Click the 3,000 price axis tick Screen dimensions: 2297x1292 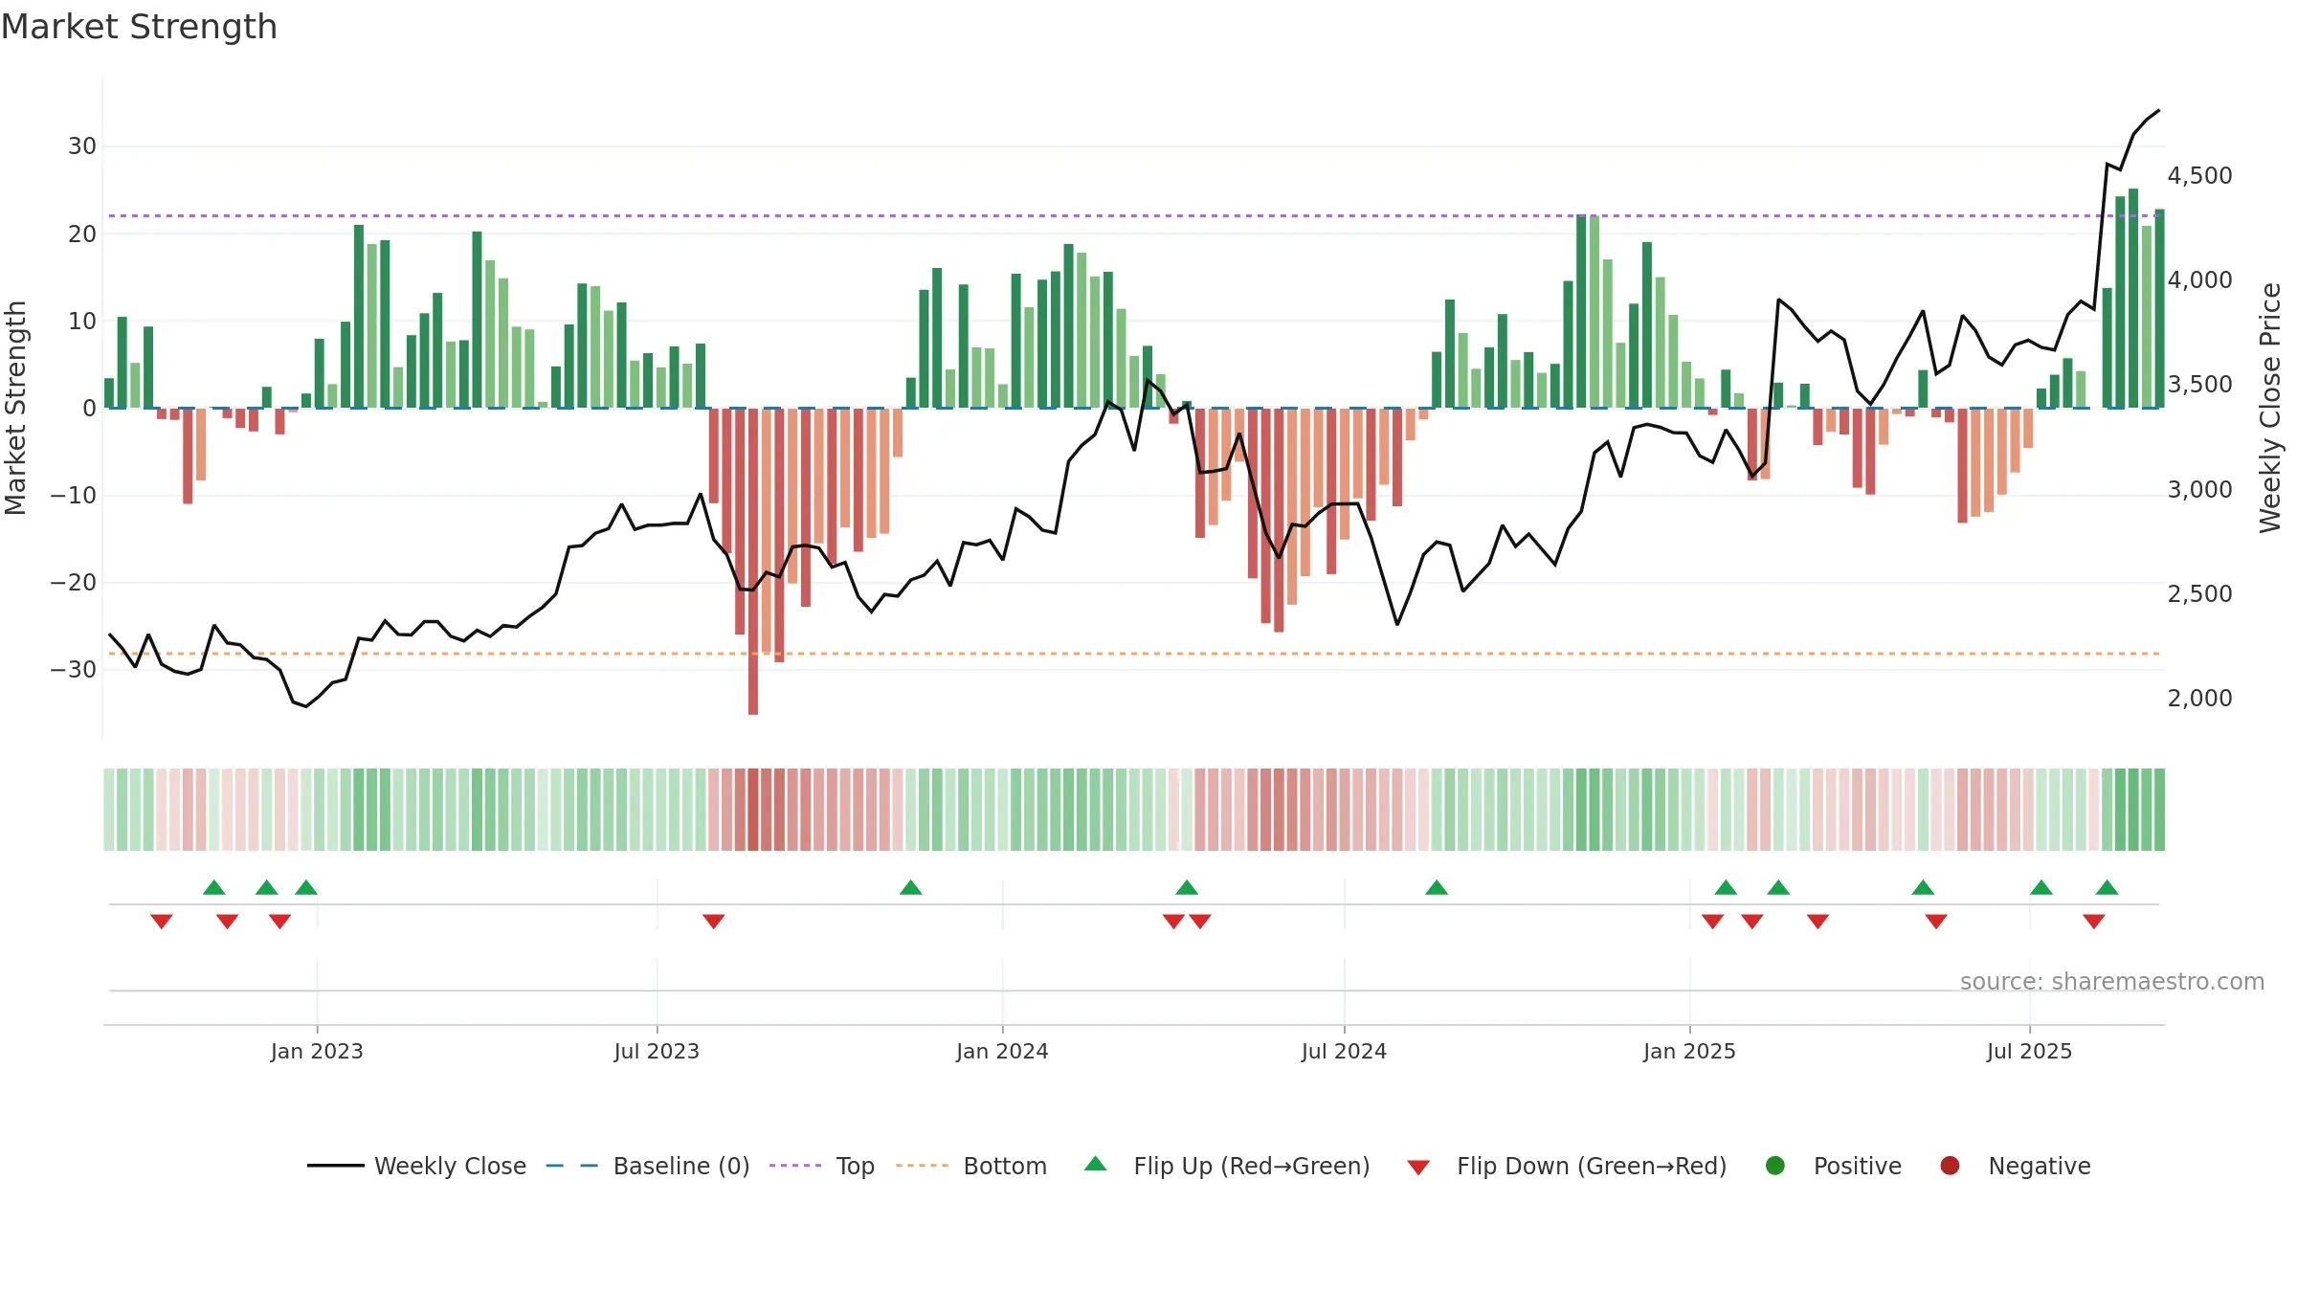[2199, 489]
